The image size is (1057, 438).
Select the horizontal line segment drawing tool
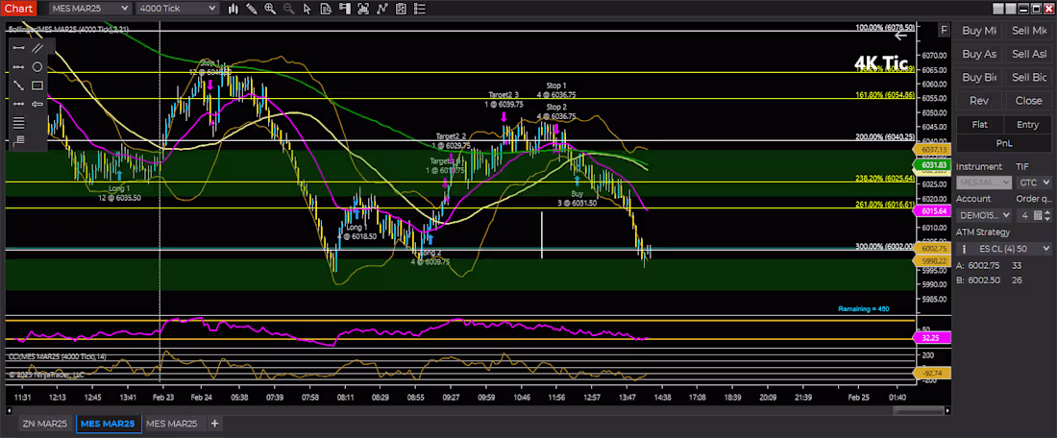coord(19,48)
